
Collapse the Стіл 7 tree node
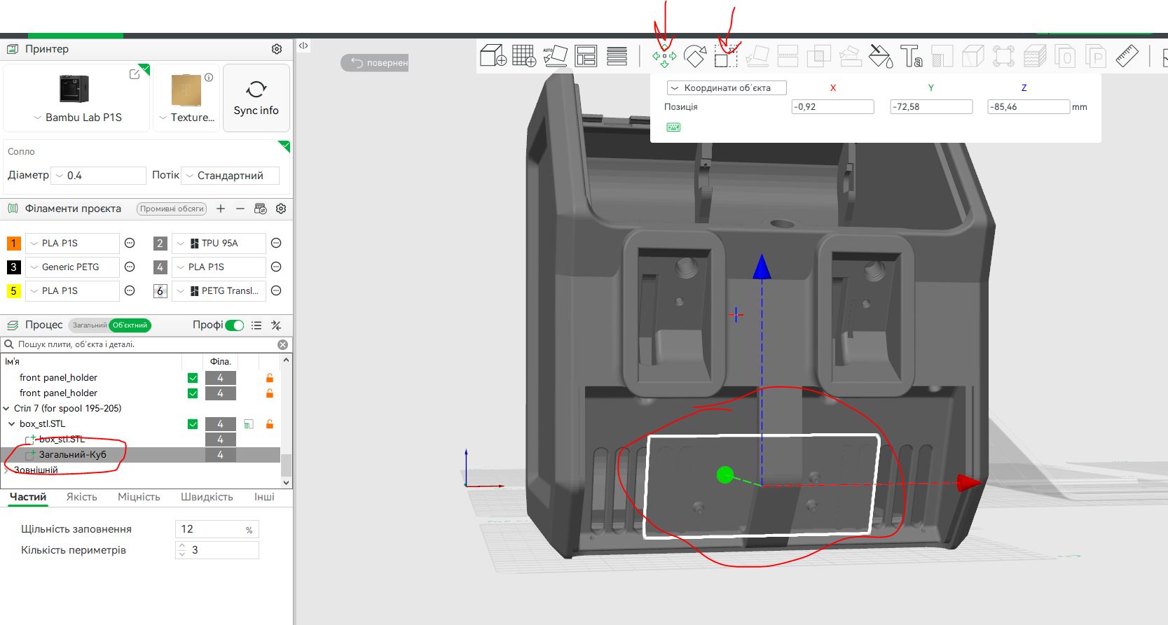(6, 409)
